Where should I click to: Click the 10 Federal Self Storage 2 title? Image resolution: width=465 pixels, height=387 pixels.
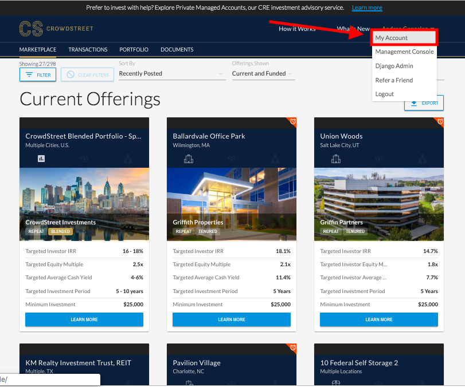point(359,363)
